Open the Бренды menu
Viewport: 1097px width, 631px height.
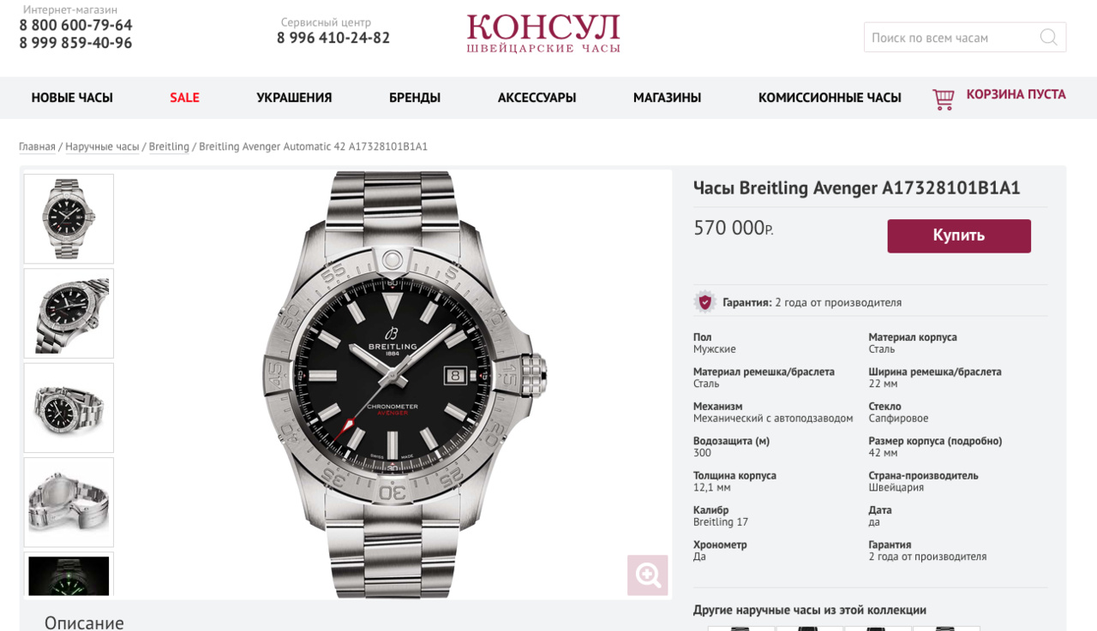(x=415, y=98)
